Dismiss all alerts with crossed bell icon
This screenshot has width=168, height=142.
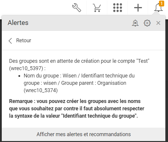(135, 23)
